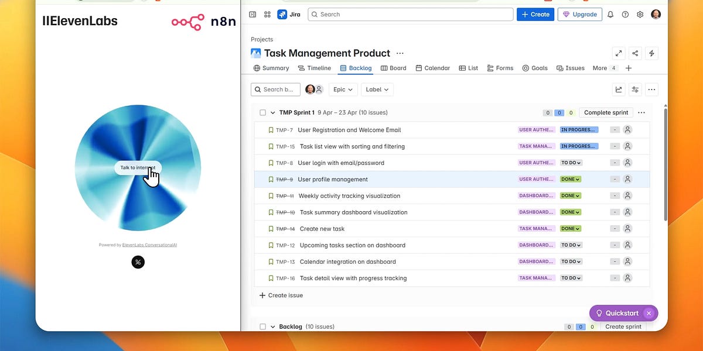The height and width of the screenshot is (351, 703).
Task: Tick the Backlog section checkbox
Action: tap(263, 327)
